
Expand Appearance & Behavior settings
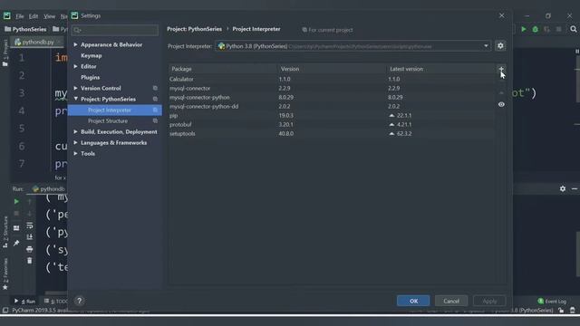75,44
